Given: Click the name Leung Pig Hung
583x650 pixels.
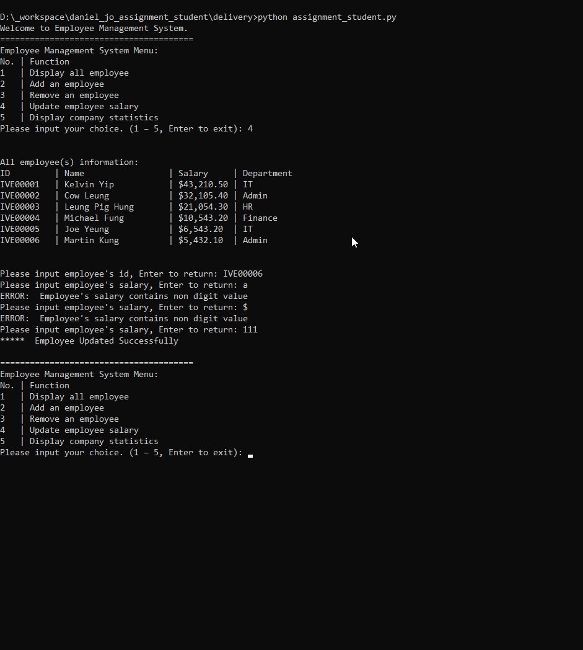Looking at the screenshot, I should click(99, 207).
